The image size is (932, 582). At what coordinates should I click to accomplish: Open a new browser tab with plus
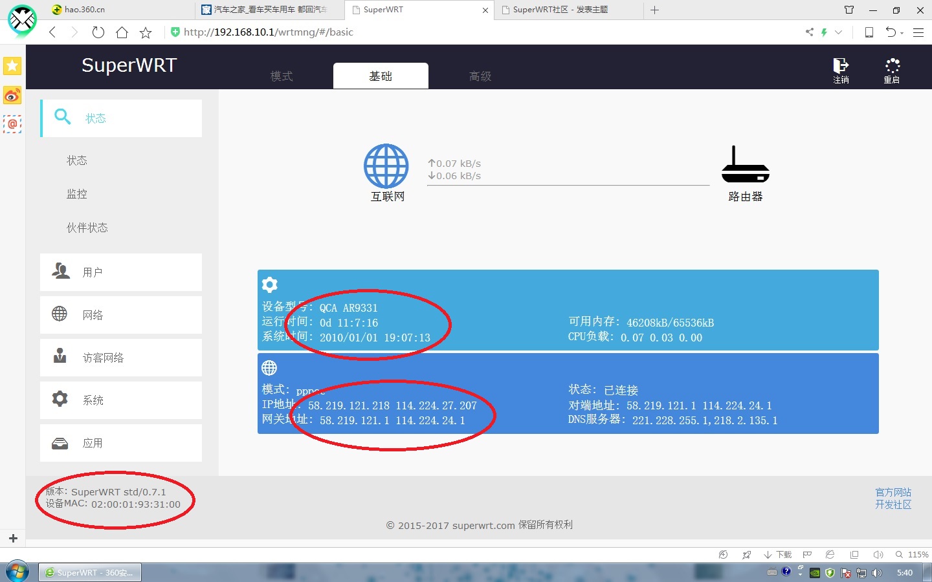654,10
